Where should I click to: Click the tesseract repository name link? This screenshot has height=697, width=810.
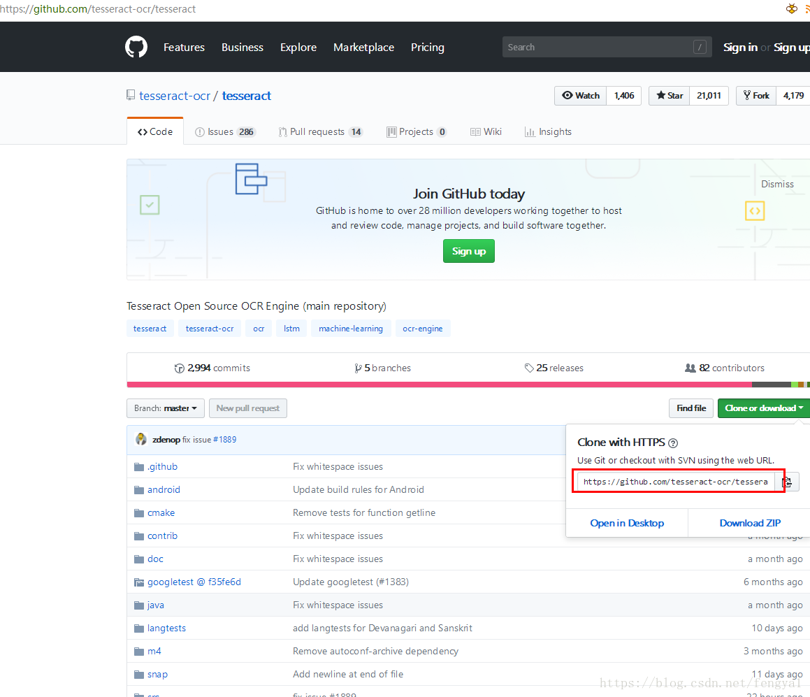pos(247,96)
